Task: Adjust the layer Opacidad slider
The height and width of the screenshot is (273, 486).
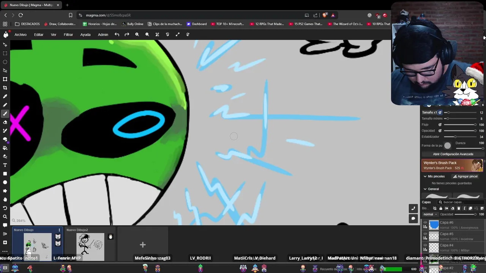Action: click(x=466, y=214)
